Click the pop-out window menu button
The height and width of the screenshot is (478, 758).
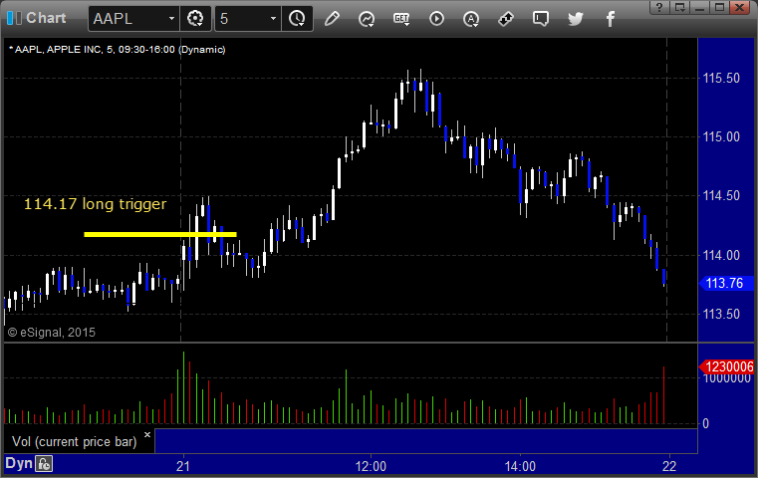(x=680, y=7)
